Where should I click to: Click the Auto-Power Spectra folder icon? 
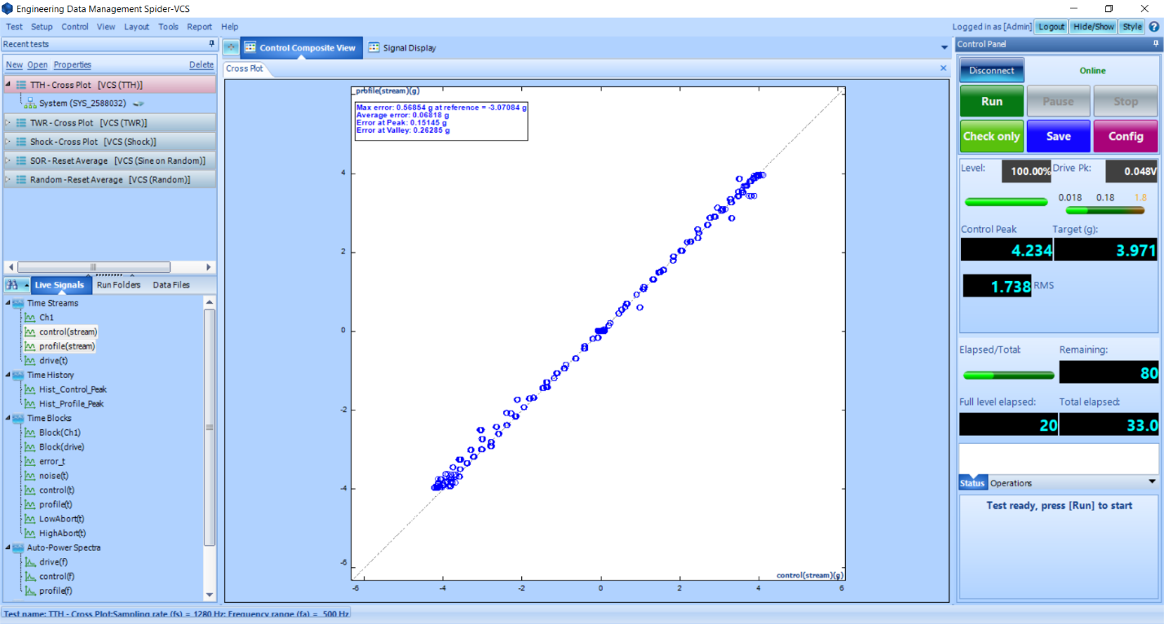pos(18,547)
